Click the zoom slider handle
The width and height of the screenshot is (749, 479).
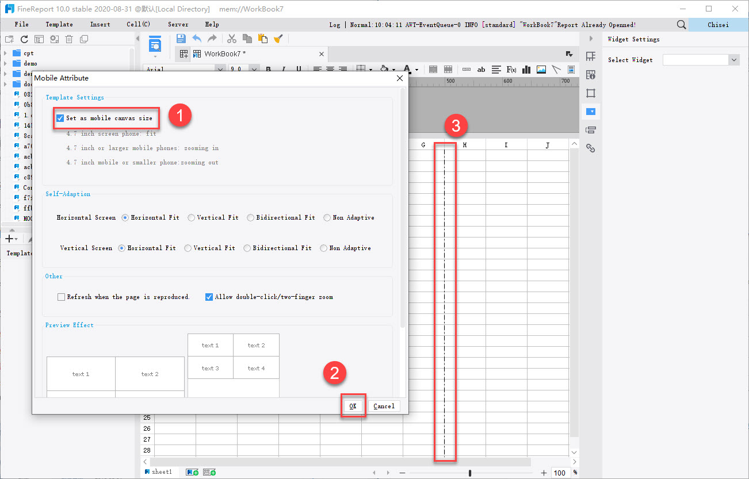coord(470,473)
